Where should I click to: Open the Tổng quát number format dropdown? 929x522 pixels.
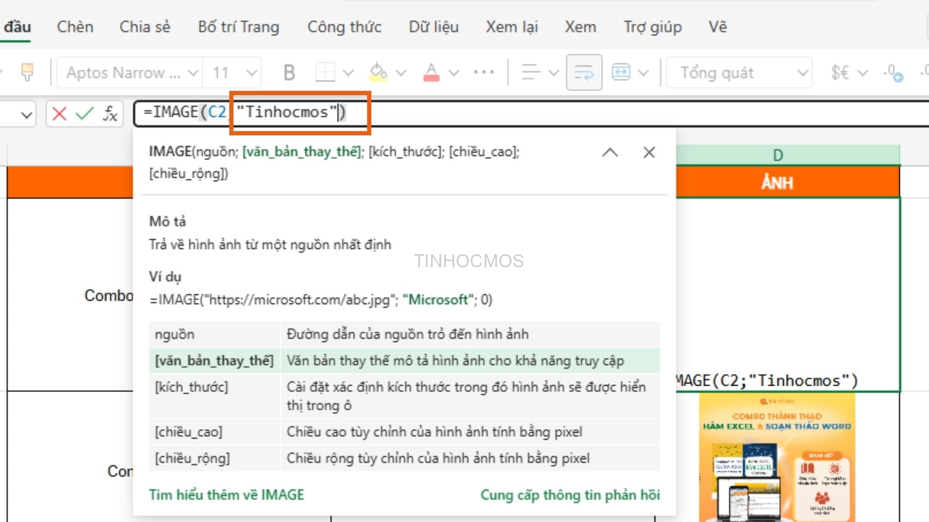pos(739,72)
